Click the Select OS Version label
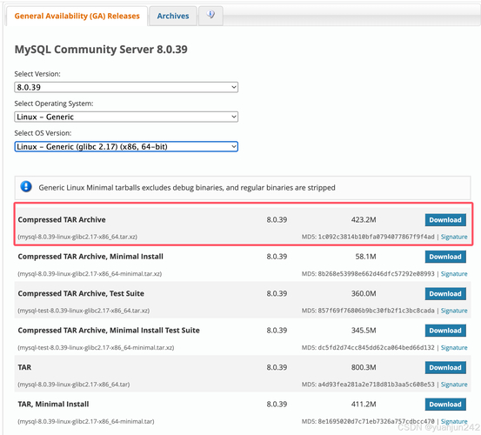Screen dimensions: 481x435 click(43, 133)
